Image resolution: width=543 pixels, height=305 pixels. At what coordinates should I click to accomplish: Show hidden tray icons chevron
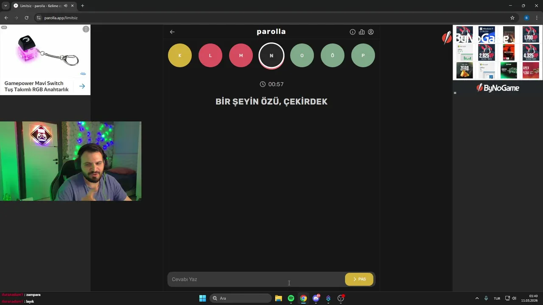(x=477, y=298)
